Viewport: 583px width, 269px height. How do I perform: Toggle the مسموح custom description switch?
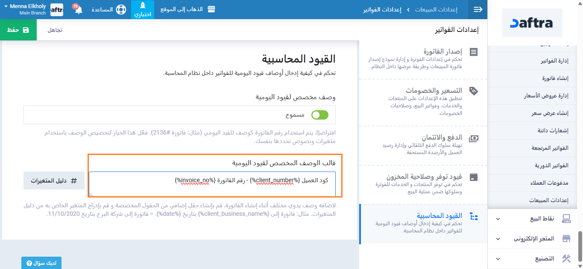320,115
